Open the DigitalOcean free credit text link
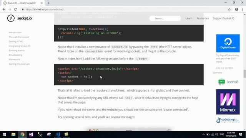This screenshot has height=138, width=246. (x=228, y=59)
